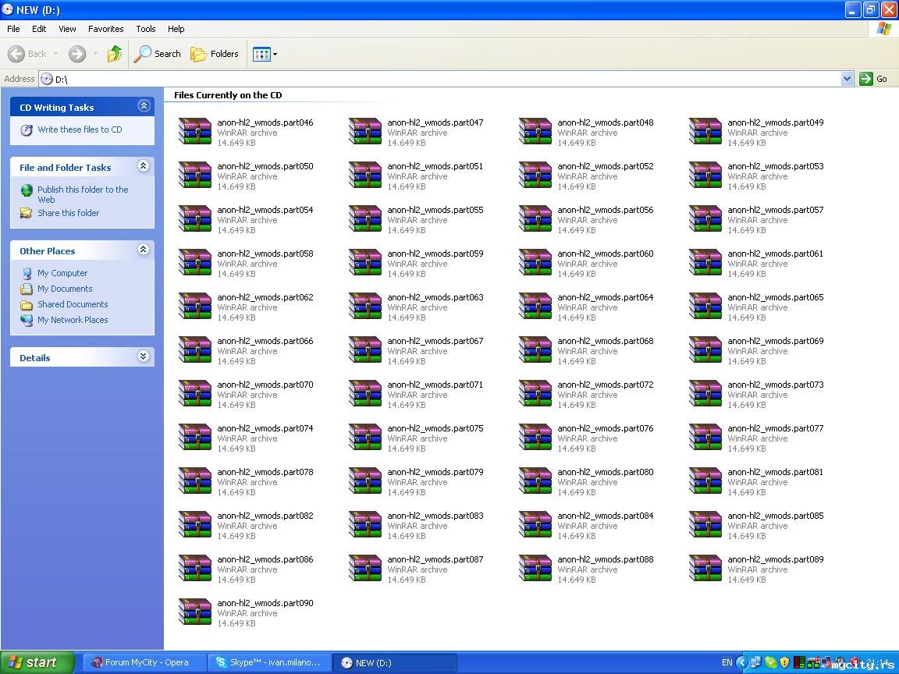Select the part060 WinRAR archive icon
Screen dimensions: 899x674
click(535, 262)
